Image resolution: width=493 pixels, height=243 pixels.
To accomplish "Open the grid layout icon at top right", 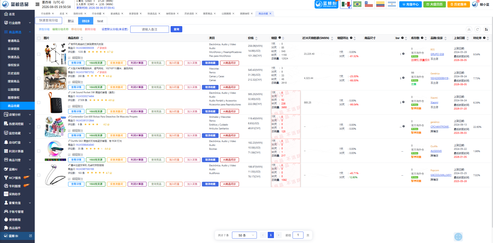I will 486,29.
